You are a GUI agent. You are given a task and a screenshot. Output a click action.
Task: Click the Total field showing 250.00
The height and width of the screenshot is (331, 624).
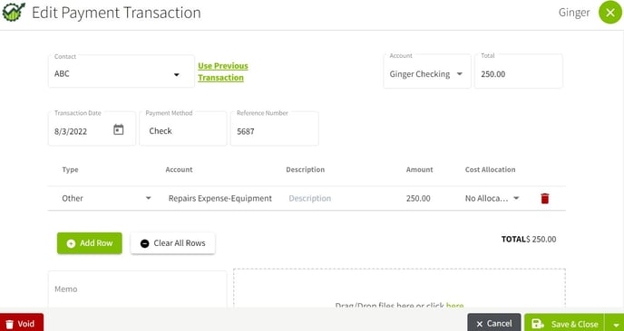519,71
